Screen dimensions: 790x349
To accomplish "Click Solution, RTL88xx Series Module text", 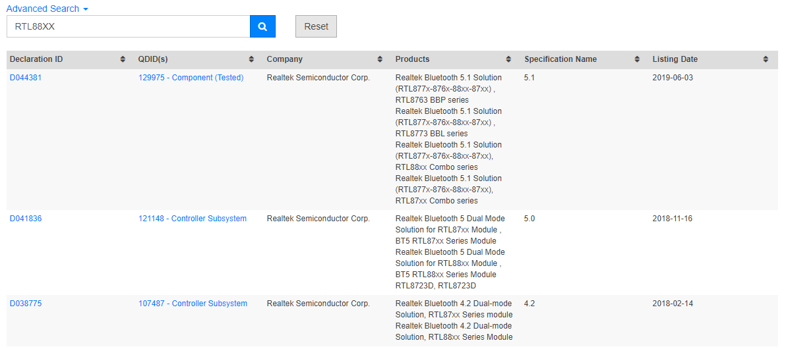I will coord(454,336).
